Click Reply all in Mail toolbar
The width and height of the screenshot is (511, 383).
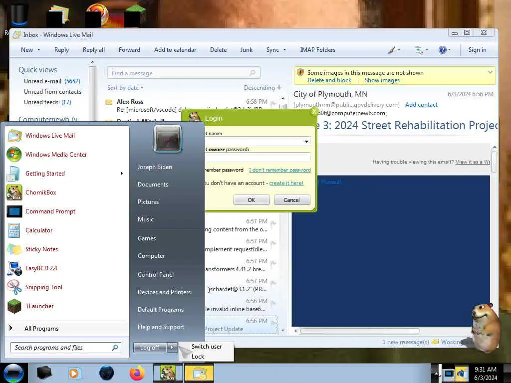(x=93, y=50)
